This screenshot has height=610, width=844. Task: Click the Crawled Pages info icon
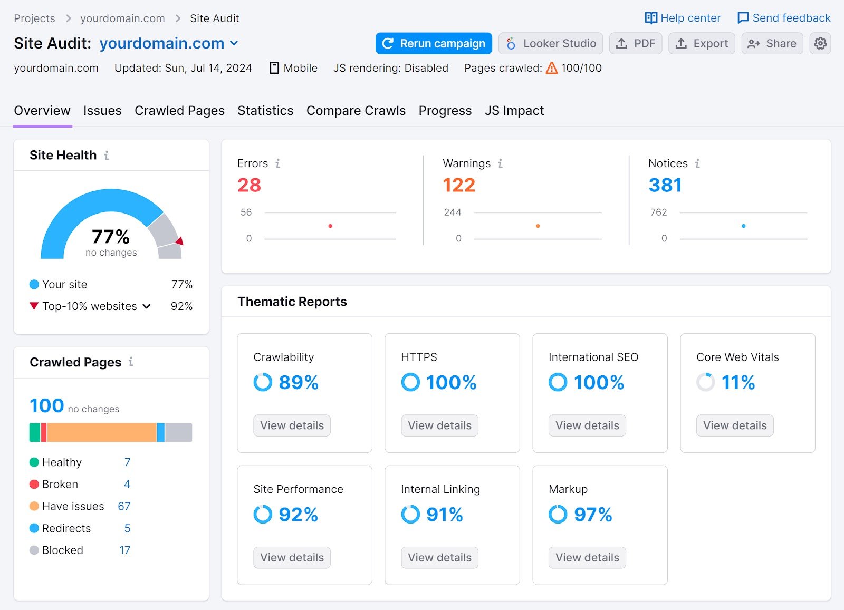point(131,362)
